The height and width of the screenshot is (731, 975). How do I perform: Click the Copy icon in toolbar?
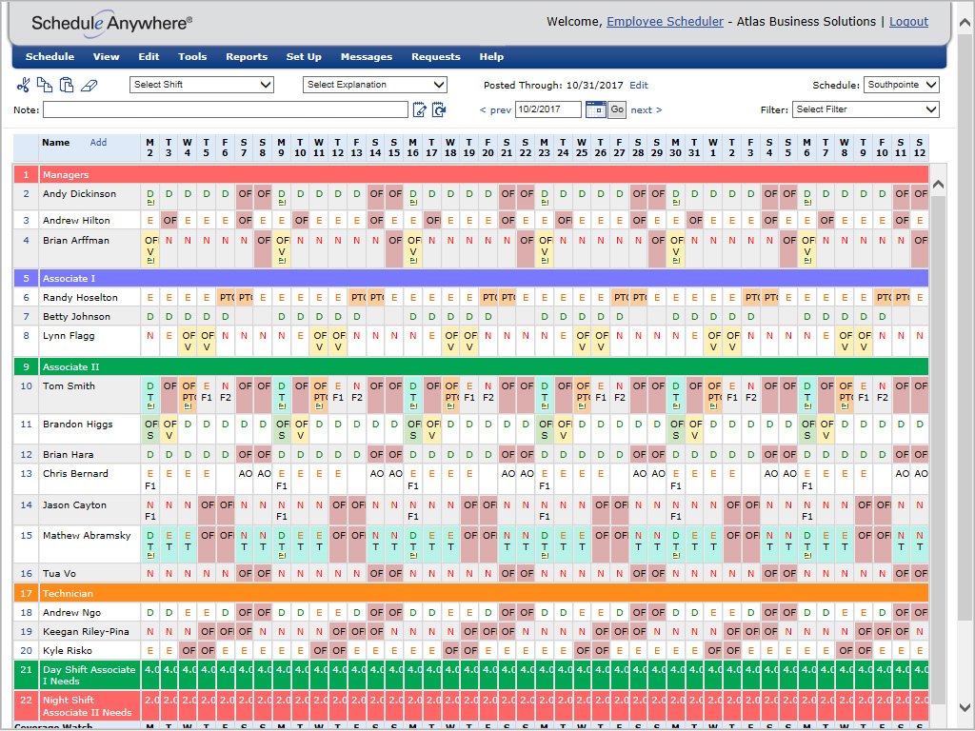[x=44, y=85]
